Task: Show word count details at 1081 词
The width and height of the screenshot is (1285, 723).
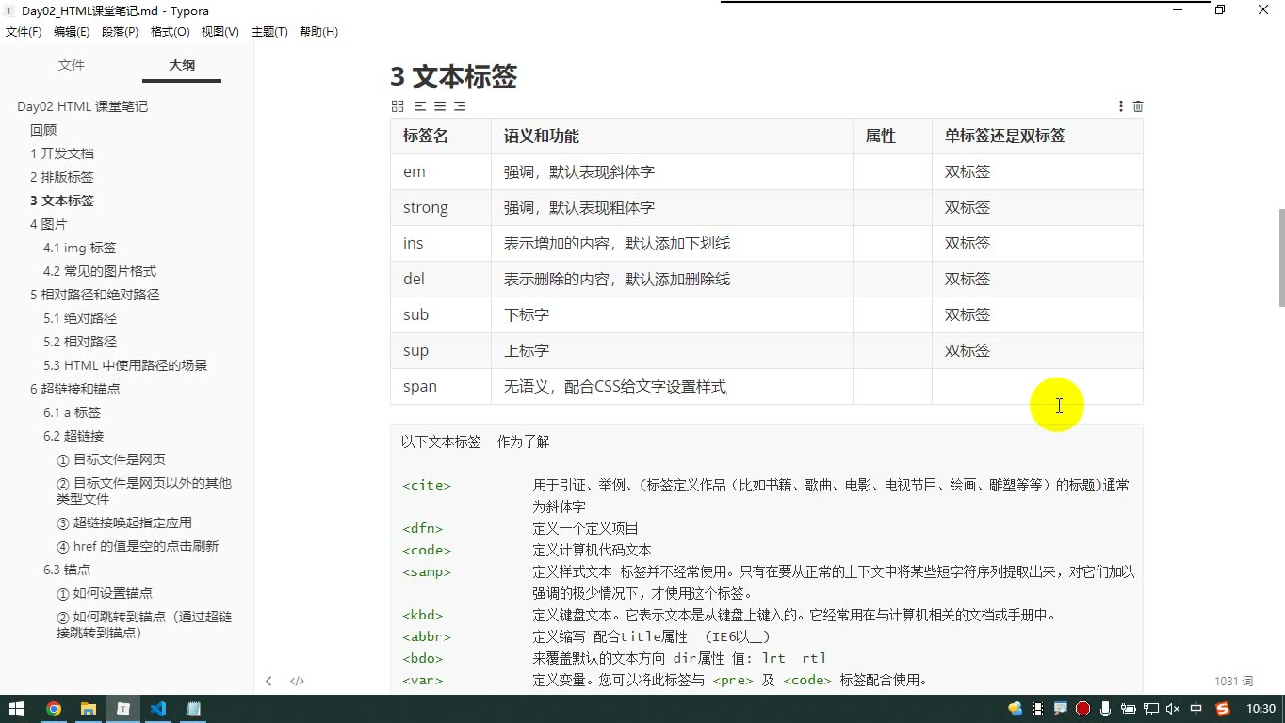Action: click(1233, 681)
